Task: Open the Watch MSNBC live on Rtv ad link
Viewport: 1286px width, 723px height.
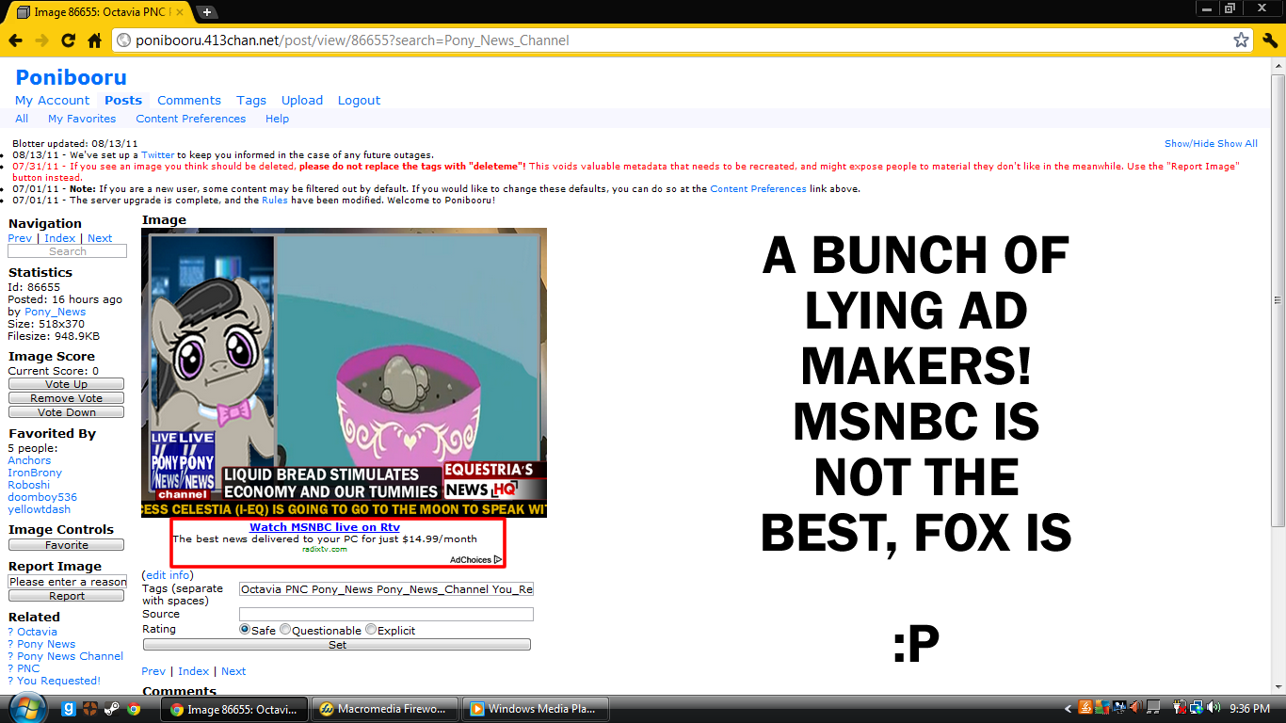Action: tap(325, 527)
